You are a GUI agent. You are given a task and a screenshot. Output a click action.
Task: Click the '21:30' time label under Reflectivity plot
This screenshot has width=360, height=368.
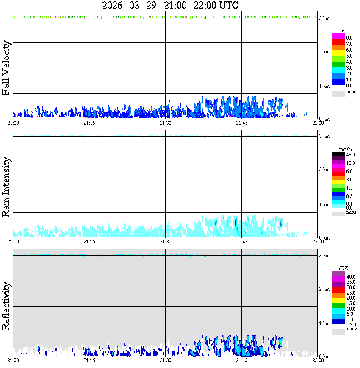[166, 360]
